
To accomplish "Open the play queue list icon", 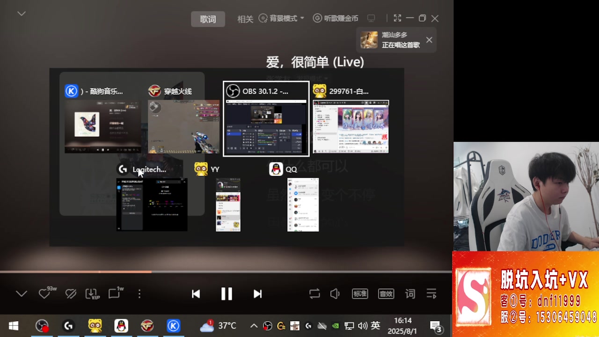I will point(431,294).
